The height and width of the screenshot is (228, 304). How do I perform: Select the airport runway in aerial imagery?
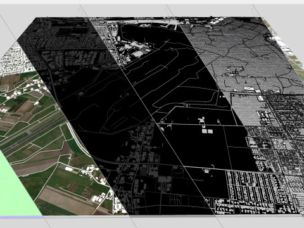pyautogui.click(x=33, y=133)
